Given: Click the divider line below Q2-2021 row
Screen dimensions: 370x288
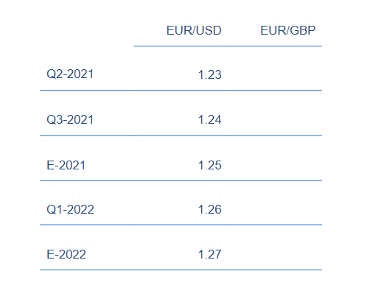Looking at the screenshot, I should [x=181, y=91].
